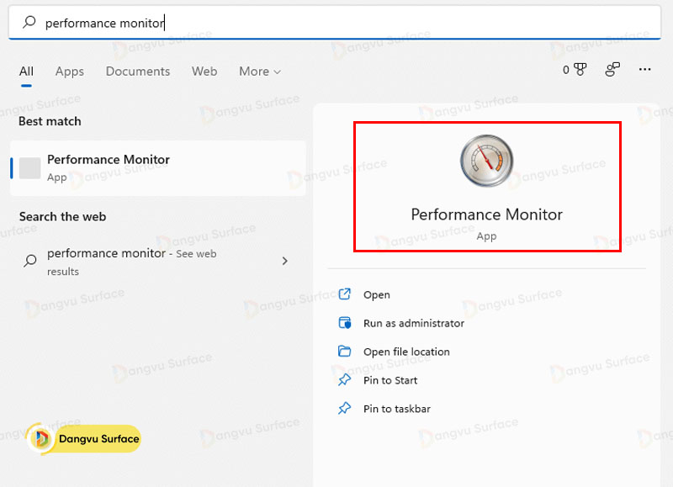Select Performance Monitor under Best match
Viewport: 673px width, 487px height.
108,167
